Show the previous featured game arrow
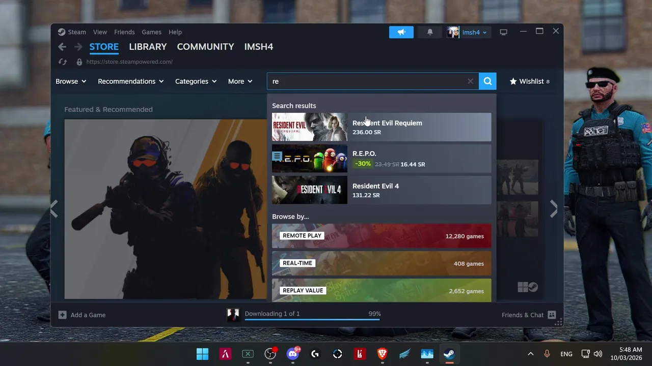652x366 pixels. click(x=54, y=208)
